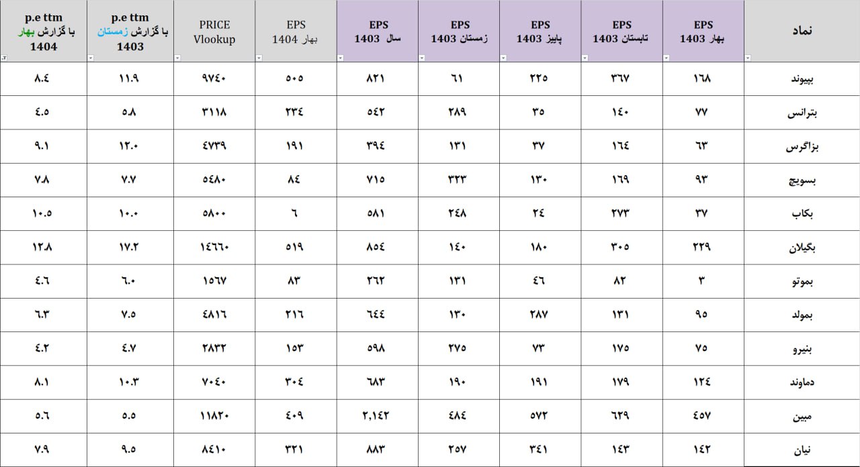Viewport: 860px width, 467px height.
Task: Open filter arrow on EPS پاییز 1403 header
Action: tap(503, 58)
